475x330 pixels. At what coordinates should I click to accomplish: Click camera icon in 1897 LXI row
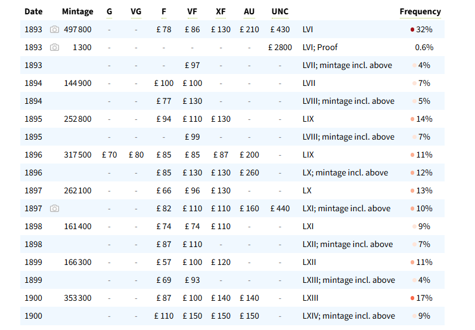(x=54, y=208)
